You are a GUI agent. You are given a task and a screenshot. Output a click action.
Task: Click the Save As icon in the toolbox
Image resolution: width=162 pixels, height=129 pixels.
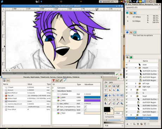(x=118, y=86)
